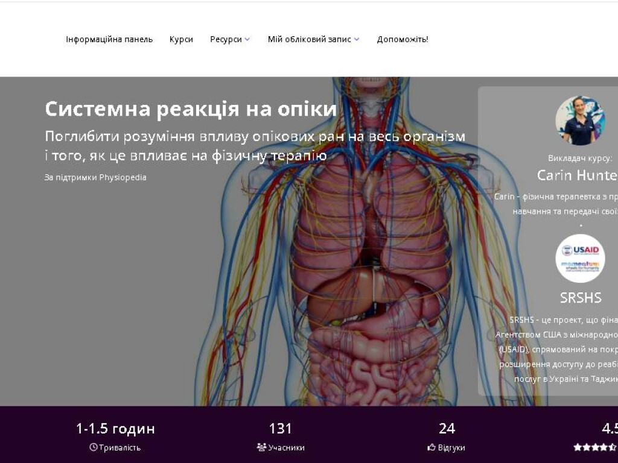Click the USAID logo
Screen dimensions: 618x463
click(x=580, y=248)
